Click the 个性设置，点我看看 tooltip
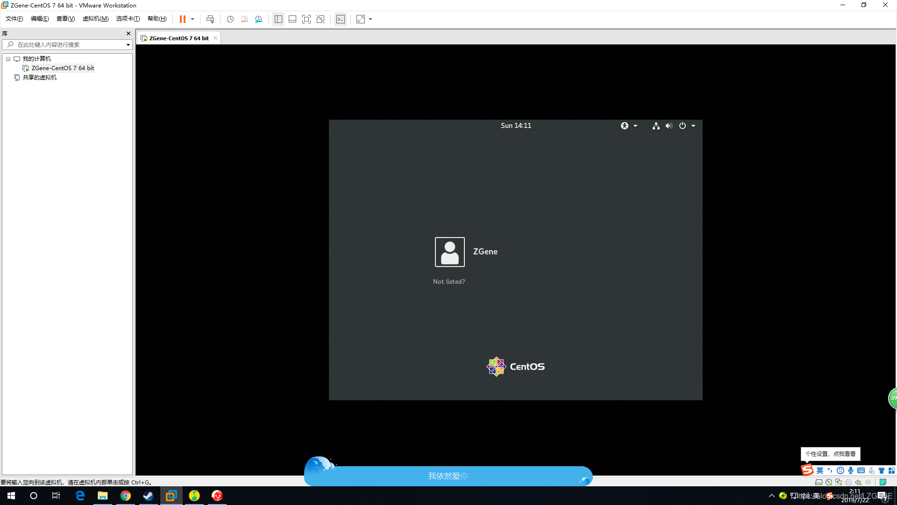The height and width of the screenshot is (505, 897). coord(830,454)
